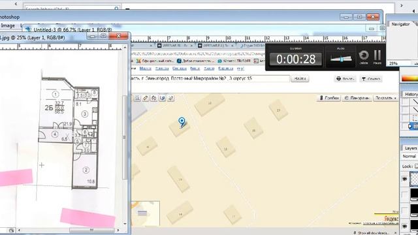The width and height of the screenshot is (418, 235).
Task: Select the second layer's black thumbnail
Action: pos(414,195)
